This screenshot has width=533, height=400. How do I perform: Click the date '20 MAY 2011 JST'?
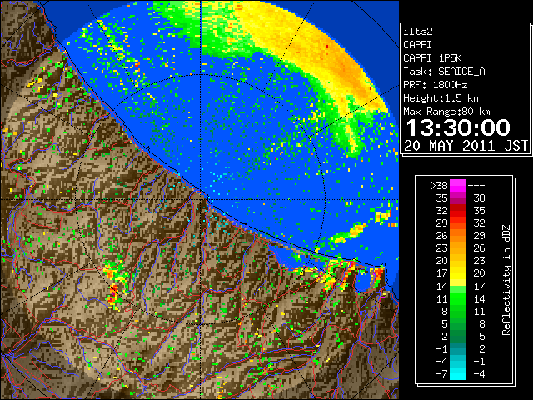(466, 146)
